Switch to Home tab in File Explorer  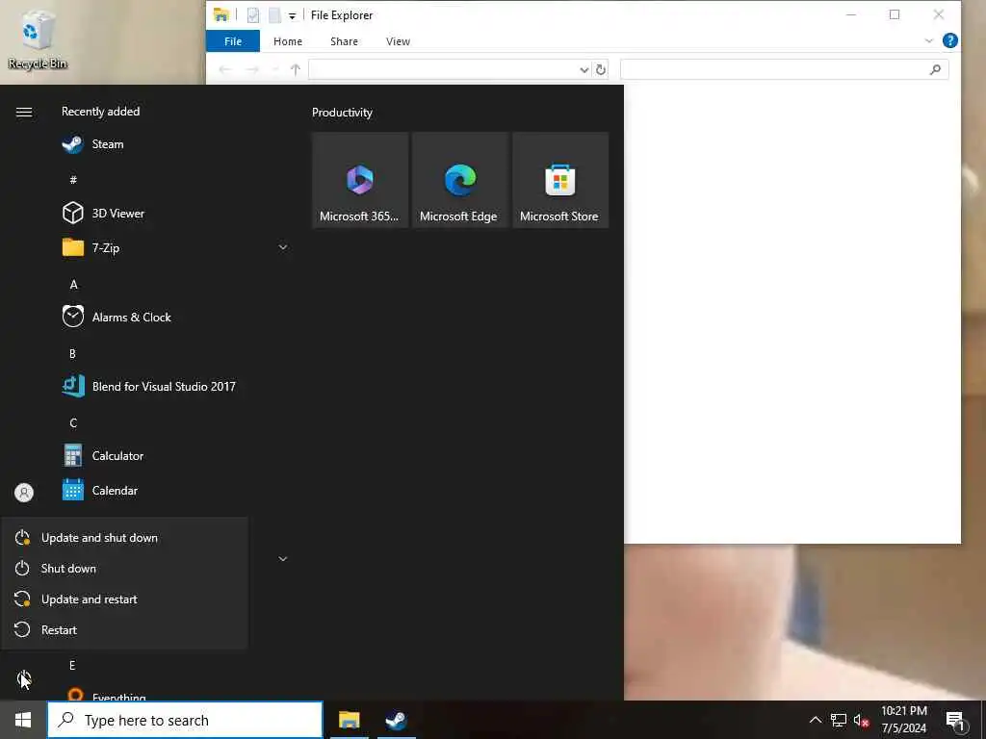tap(288, 41)
